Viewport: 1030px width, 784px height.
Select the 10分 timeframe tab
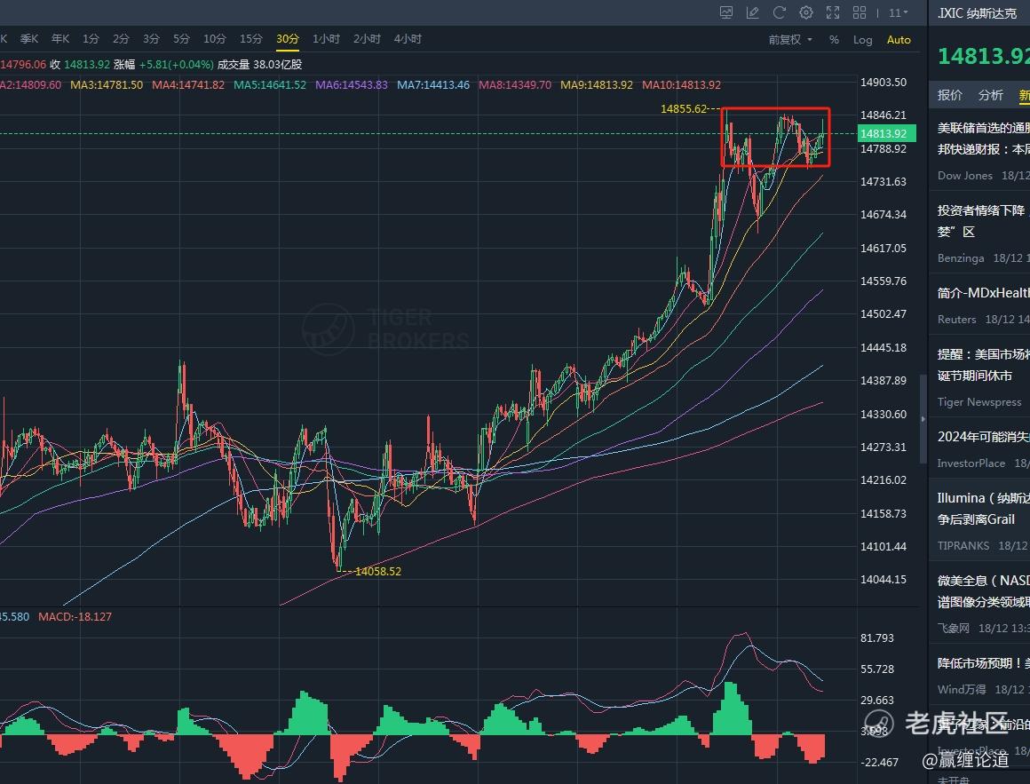214,39
